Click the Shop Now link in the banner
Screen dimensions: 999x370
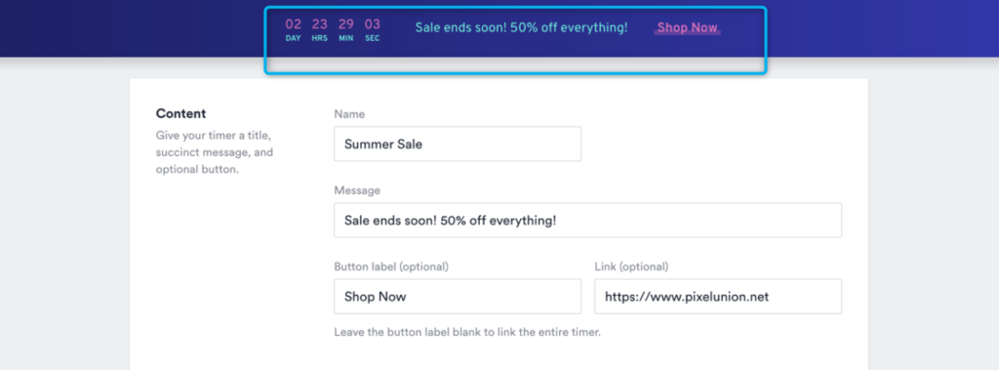click(688, 28)
